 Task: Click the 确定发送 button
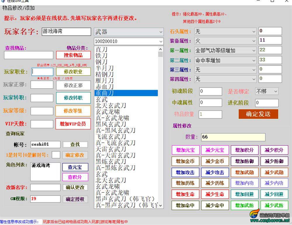pyautogui.click(x=258, y=114)
